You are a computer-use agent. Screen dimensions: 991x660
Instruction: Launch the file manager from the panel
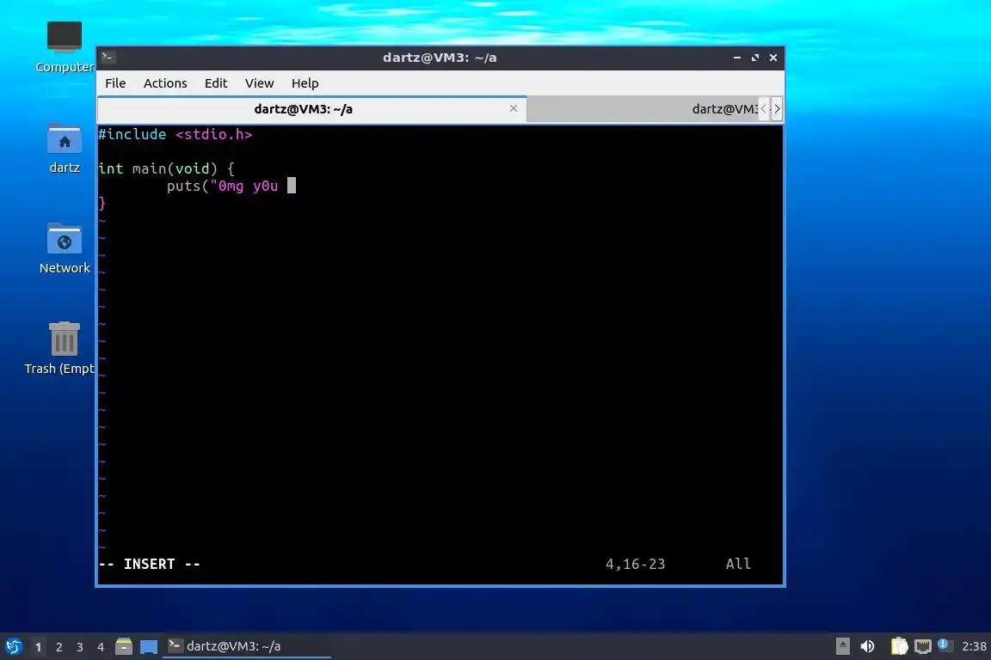click(124, 646)
